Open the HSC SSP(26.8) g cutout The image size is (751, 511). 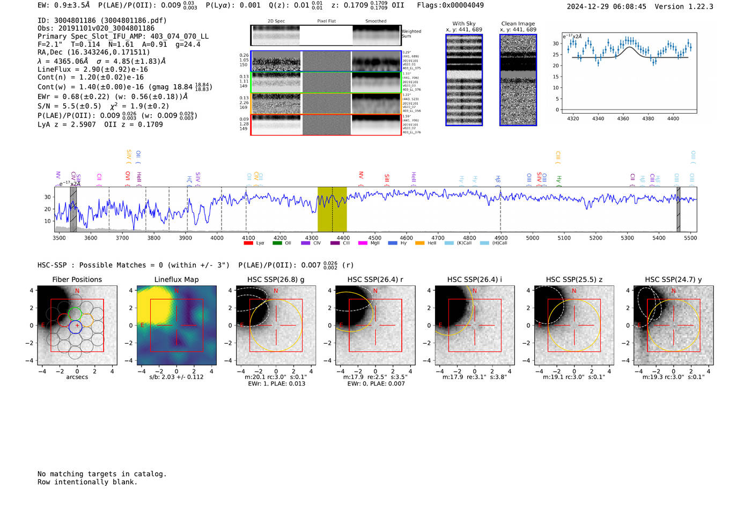pyautogui.click(x=276, y=325)
